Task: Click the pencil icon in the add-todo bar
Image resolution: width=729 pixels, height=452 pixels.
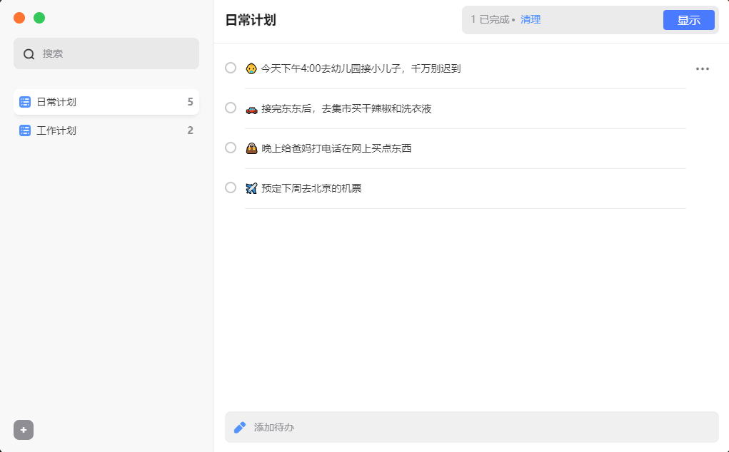Action: [239, 427]
